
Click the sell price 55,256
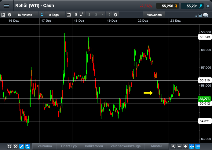[x=167, y=6]
